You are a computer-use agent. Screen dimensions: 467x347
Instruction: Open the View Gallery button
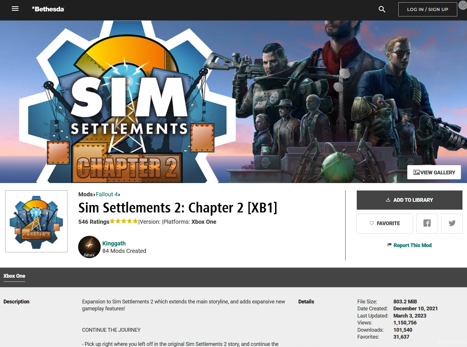(434, 172)
